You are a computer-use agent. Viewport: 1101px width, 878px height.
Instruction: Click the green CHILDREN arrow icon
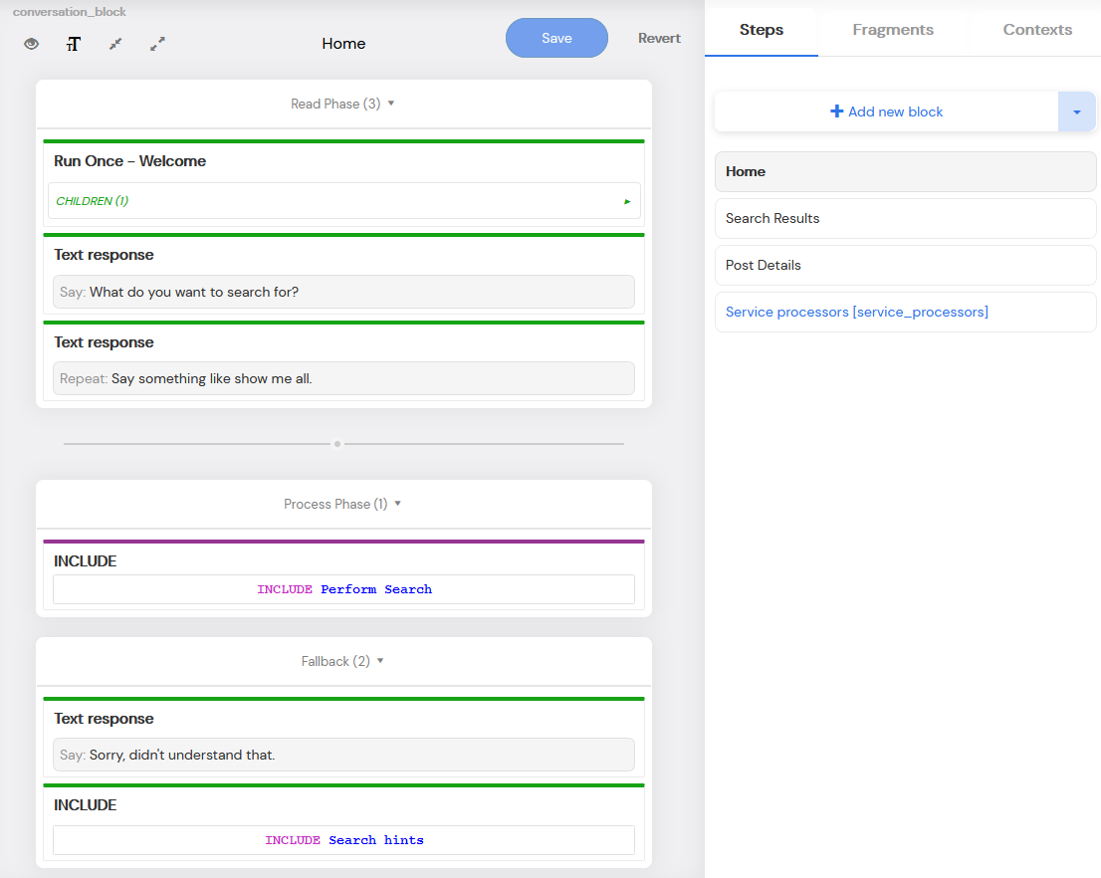(627, 202)
